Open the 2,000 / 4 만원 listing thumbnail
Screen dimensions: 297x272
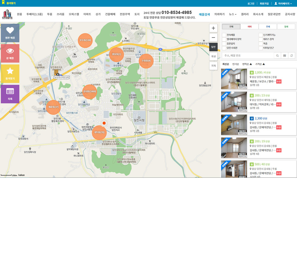pos(234,79)
